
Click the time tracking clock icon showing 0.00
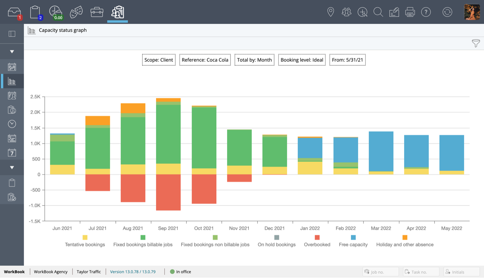(56, 13)
